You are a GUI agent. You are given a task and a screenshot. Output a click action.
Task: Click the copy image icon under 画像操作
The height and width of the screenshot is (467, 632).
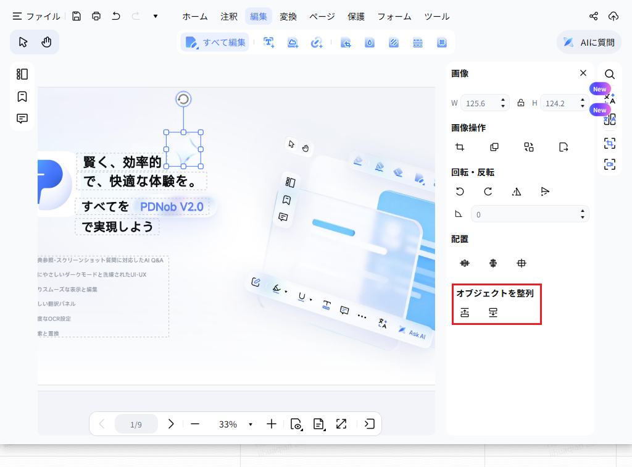[494, 147]
